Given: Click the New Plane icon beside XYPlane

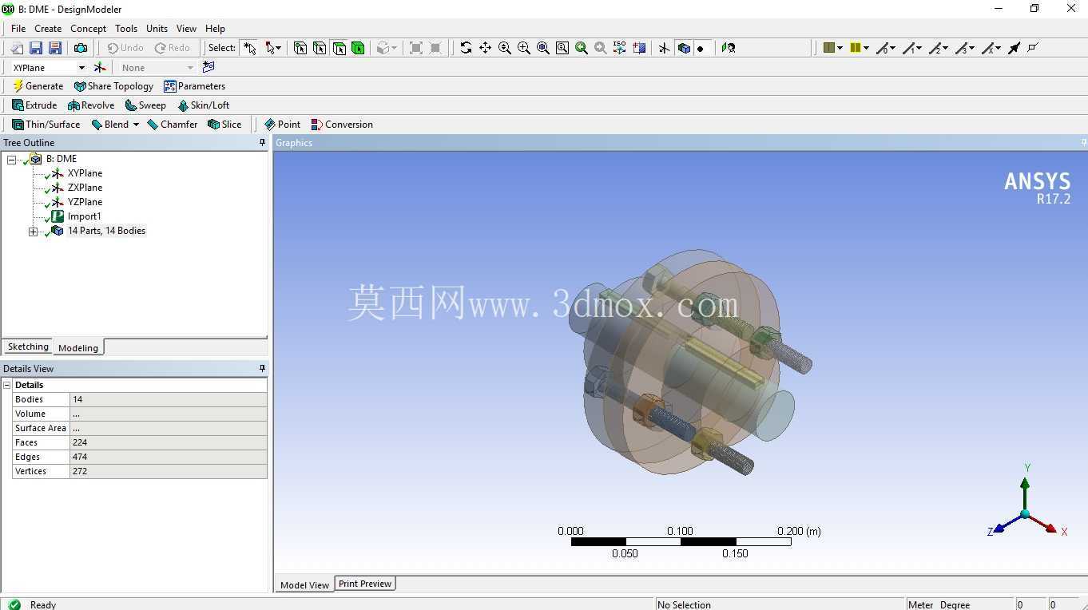Looking at the screenshot, I should pyautogui.click(x=100, y=68).
